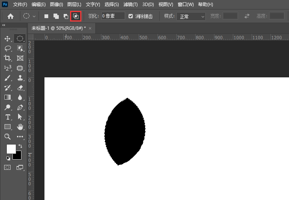289x200 pixels.
Task: Toggle Quick Mask mode
Action: click(7, 167)
